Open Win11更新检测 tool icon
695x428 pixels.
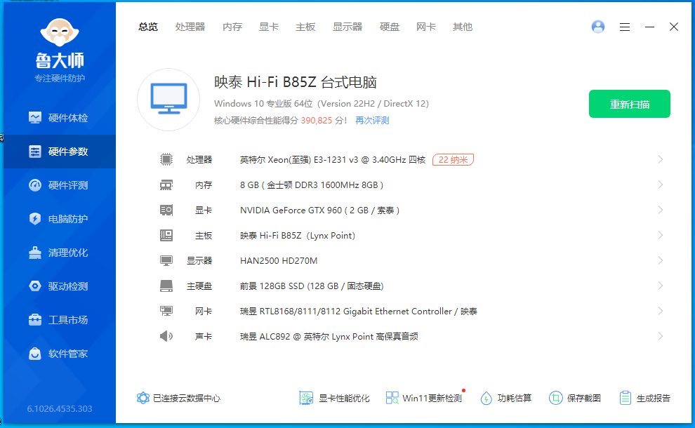[392, 398]
